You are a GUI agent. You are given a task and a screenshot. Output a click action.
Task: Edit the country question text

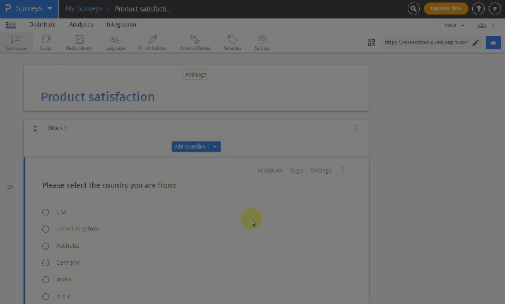coord(109,185)
